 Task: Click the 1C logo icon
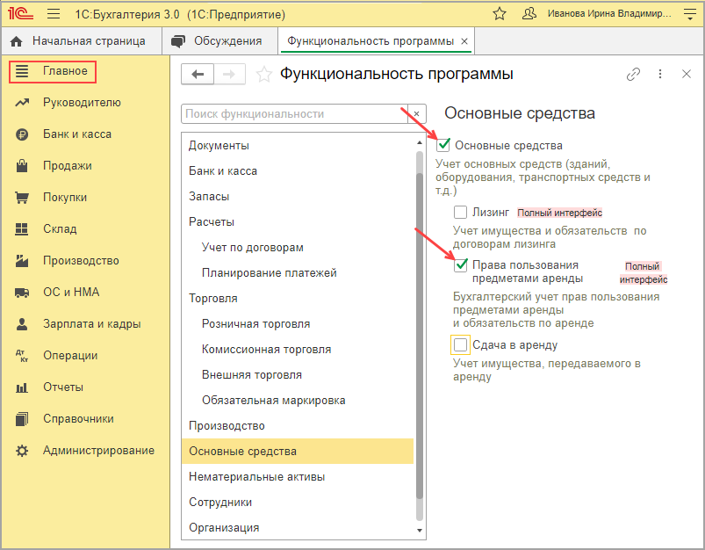click(x=21, y=14)
